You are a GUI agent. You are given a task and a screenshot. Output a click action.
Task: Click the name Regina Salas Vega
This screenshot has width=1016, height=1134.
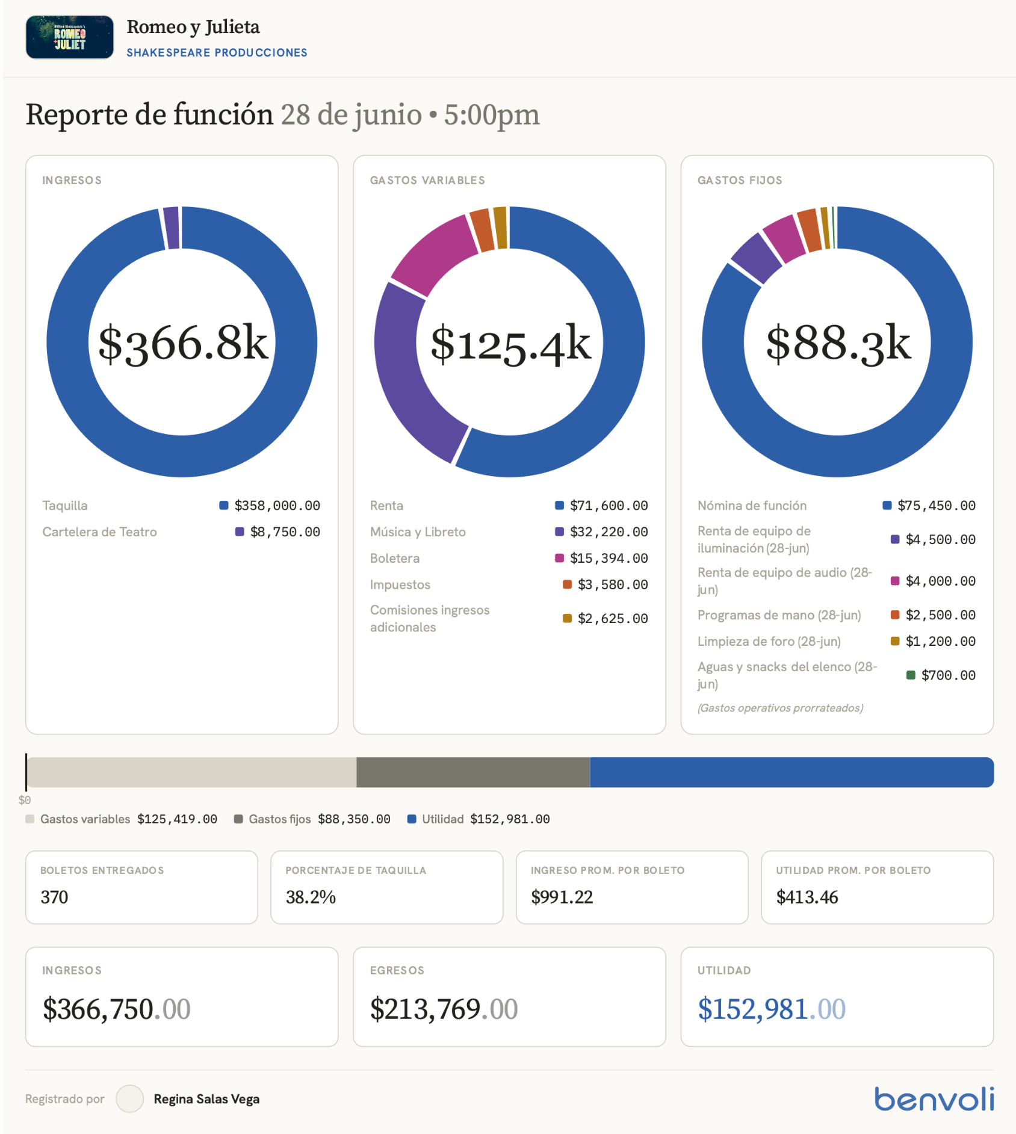pyautogui.click(x=206, y=1099)
